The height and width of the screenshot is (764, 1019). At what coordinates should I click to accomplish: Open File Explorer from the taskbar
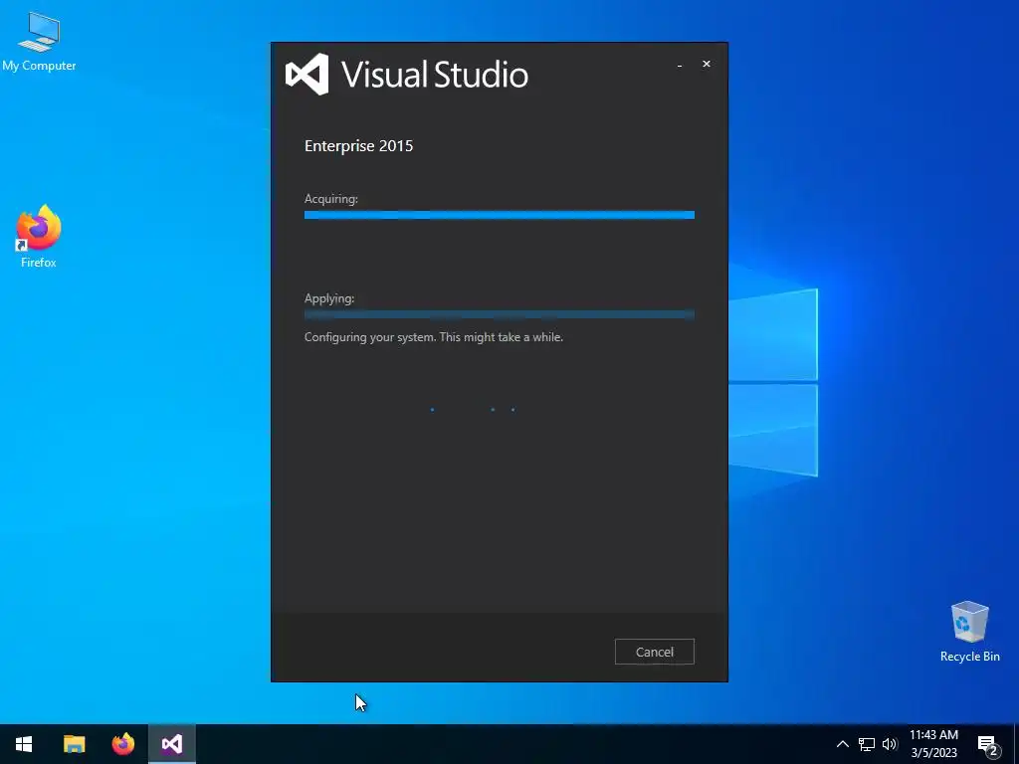coord(74,744)
